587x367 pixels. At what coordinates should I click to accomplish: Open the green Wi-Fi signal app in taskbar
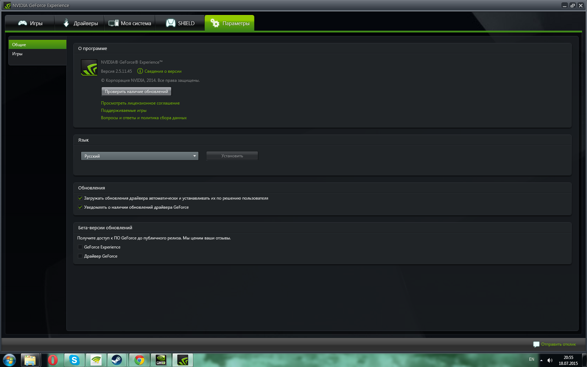(x=96, y=360)
